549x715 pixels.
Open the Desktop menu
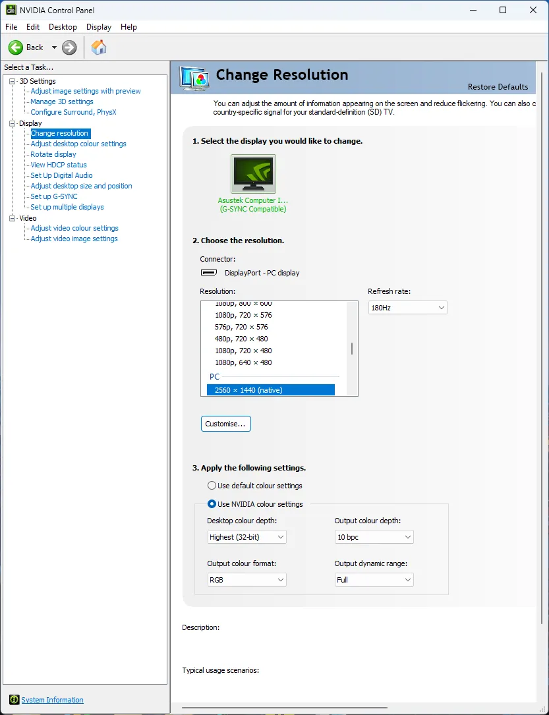click(63, 27)
